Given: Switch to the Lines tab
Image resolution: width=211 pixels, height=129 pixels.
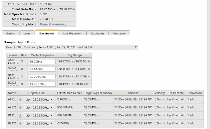Looking at the screenshot, I should (x=27, y=33).
